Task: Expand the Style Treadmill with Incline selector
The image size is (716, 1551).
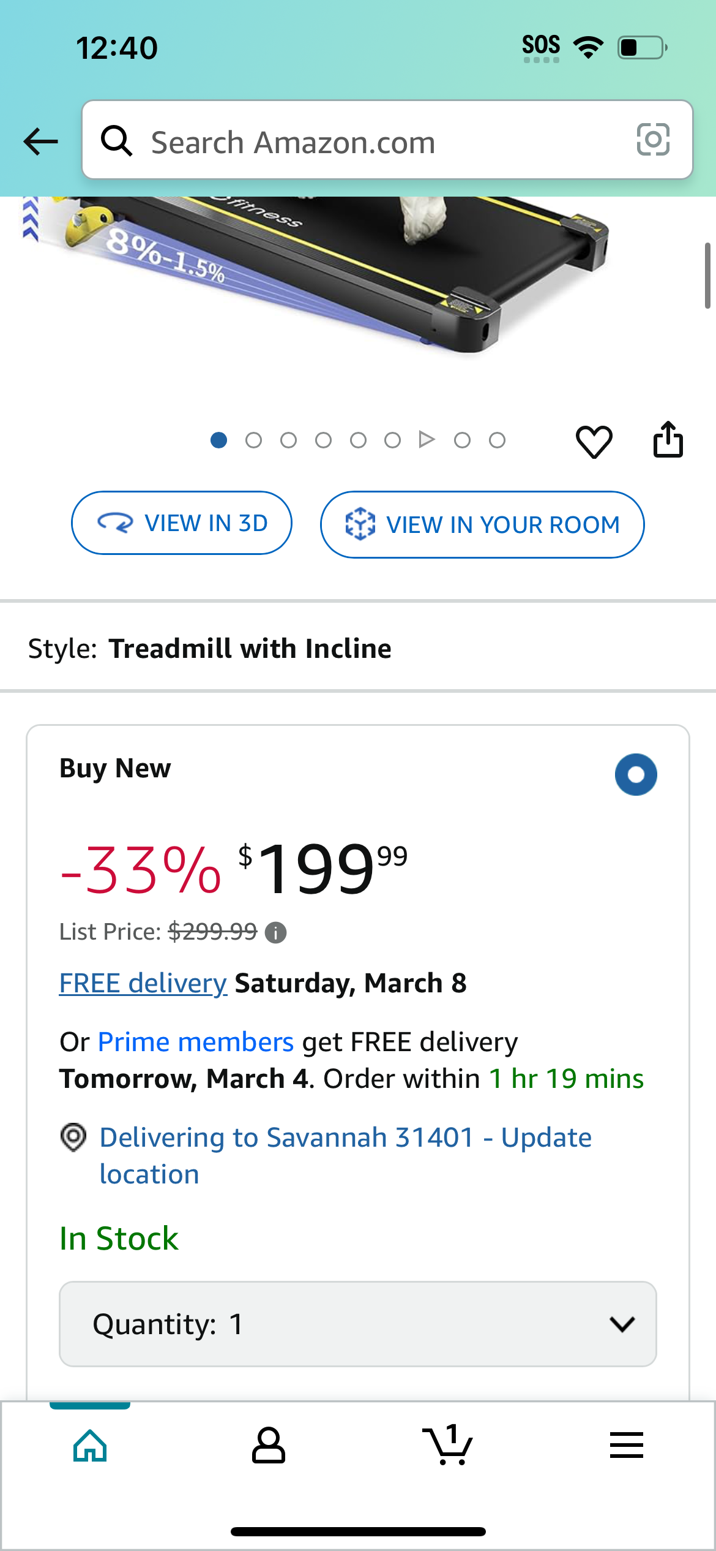Action: click(x=358, y=648)
